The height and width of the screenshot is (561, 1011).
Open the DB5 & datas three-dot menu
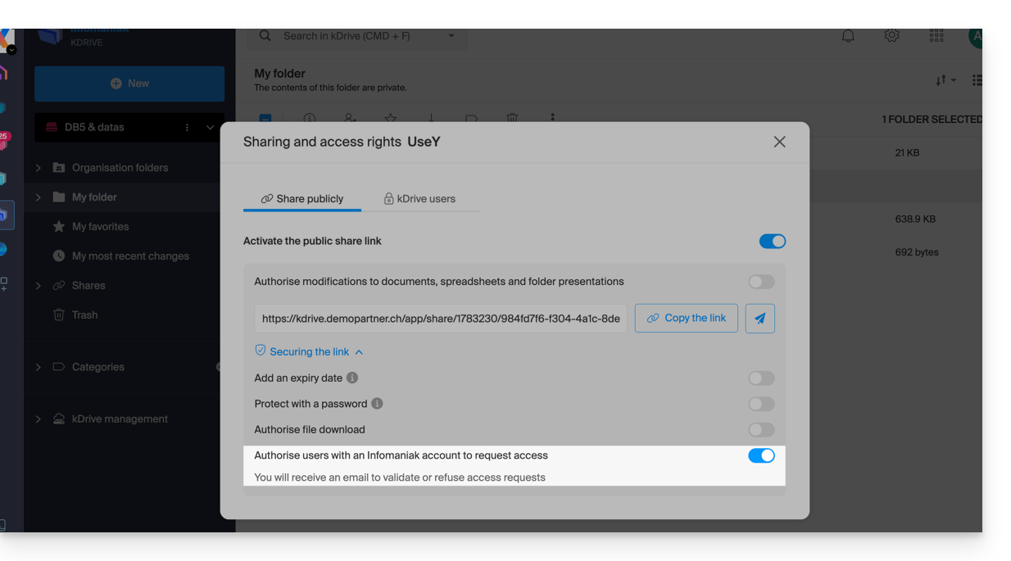187,128
